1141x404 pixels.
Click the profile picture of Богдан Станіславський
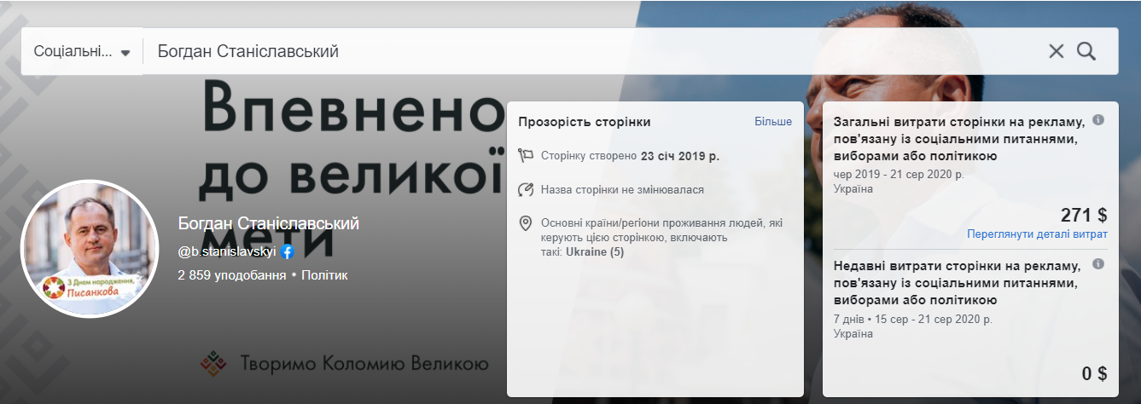click(x=90, y=249)
